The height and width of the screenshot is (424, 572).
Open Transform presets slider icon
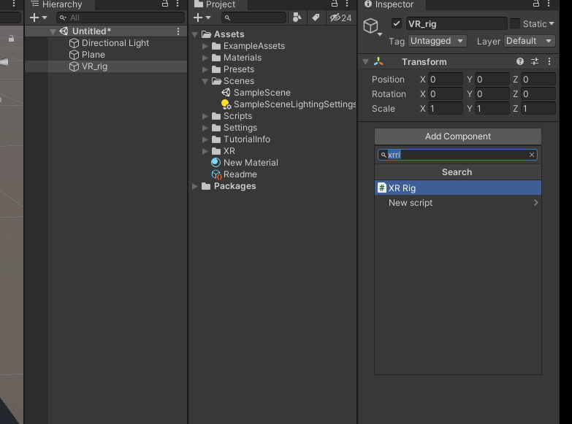pyautogui.click(x=535, y=61)
